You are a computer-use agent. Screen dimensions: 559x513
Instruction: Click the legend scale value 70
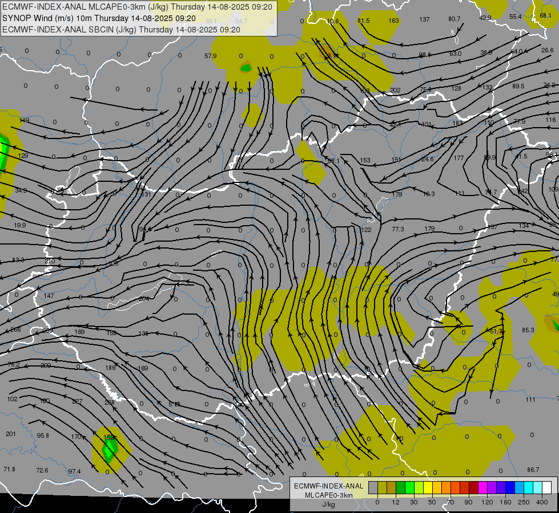(x=451, y=502)
